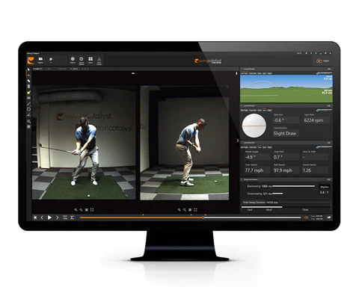Image resolution: width=359 pixels, height=287 pixels.
Task: Click the zoom-in icon below left video
Action: [76, 210]
